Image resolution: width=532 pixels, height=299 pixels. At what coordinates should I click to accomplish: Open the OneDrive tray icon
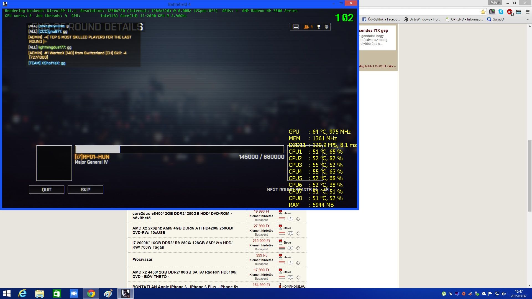484,294
